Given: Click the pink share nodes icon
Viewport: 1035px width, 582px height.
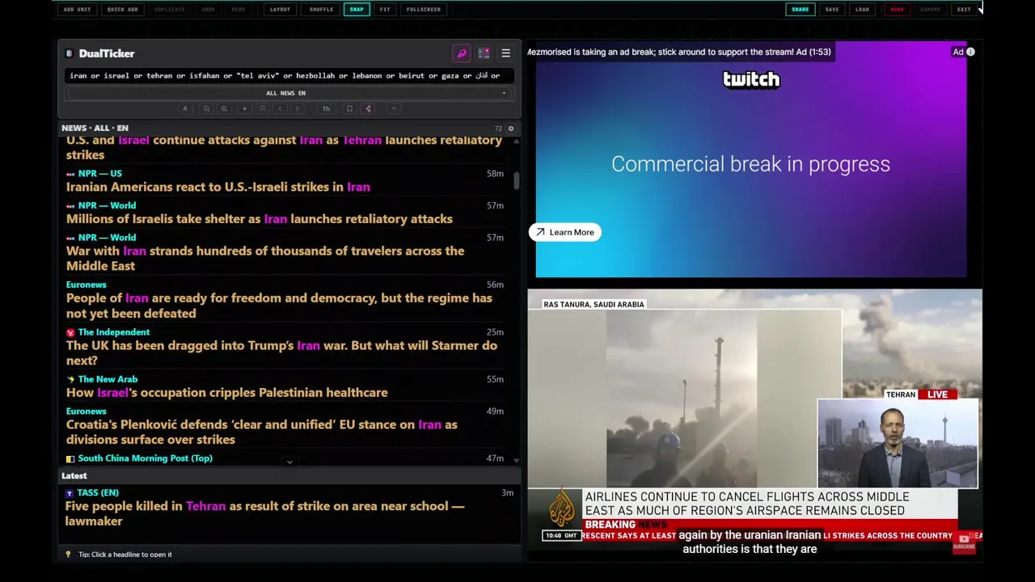Looking at the screenshot, I should pos(368,108).
